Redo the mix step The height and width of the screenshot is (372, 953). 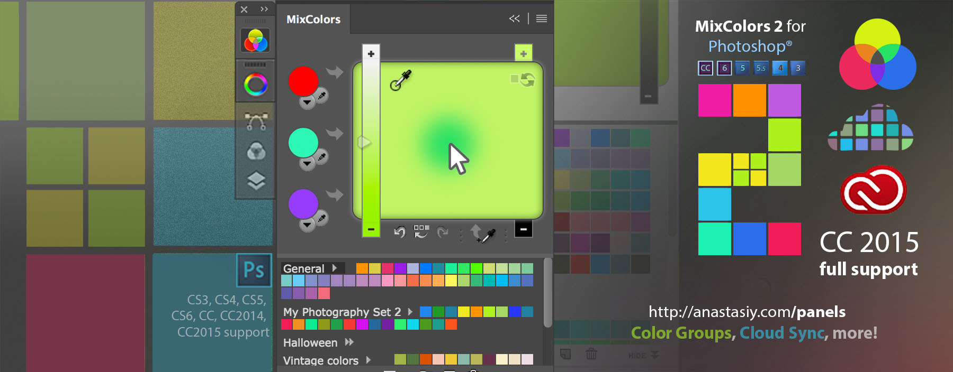click(443, 232)
